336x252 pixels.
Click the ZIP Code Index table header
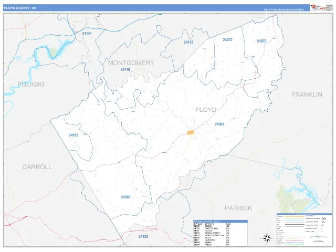pos(220,222)
